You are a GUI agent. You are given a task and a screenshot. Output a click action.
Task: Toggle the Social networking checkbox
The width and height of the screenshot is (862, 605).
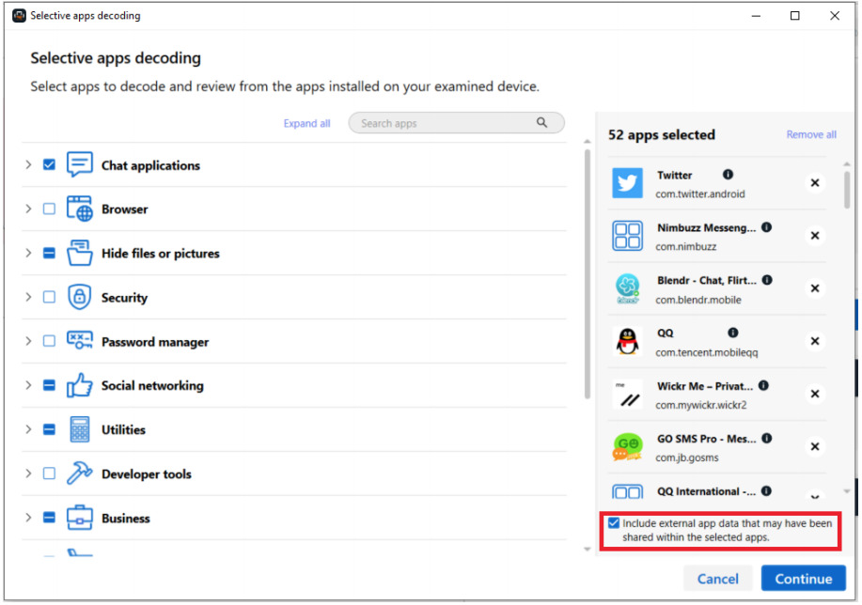pyautogui.click(x=49, y=386)
